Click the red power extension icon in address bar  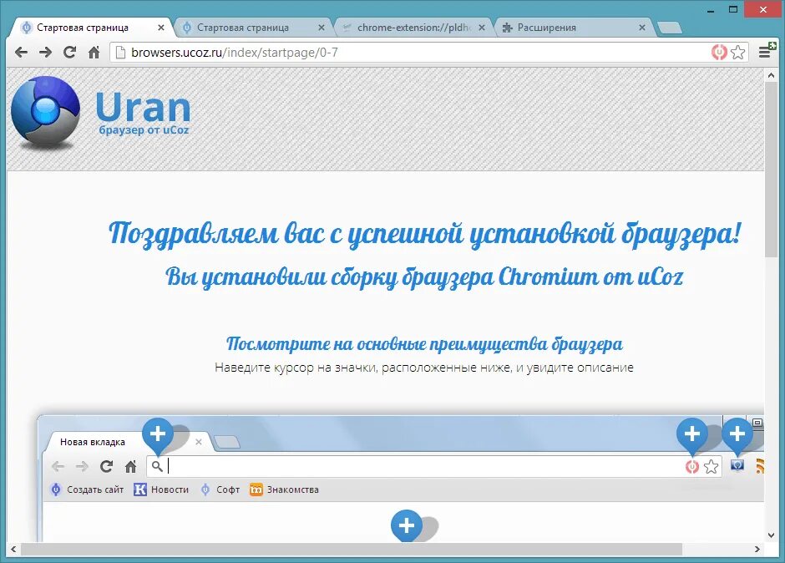click(x=719, y=52)
